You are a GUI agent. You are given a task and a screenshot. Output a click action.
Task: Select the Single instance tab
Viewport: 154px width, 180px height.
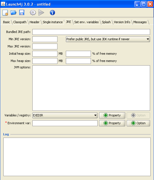click(x=53, y=22)
